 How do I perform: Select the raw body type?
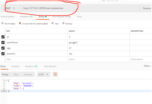pos(55,23)
